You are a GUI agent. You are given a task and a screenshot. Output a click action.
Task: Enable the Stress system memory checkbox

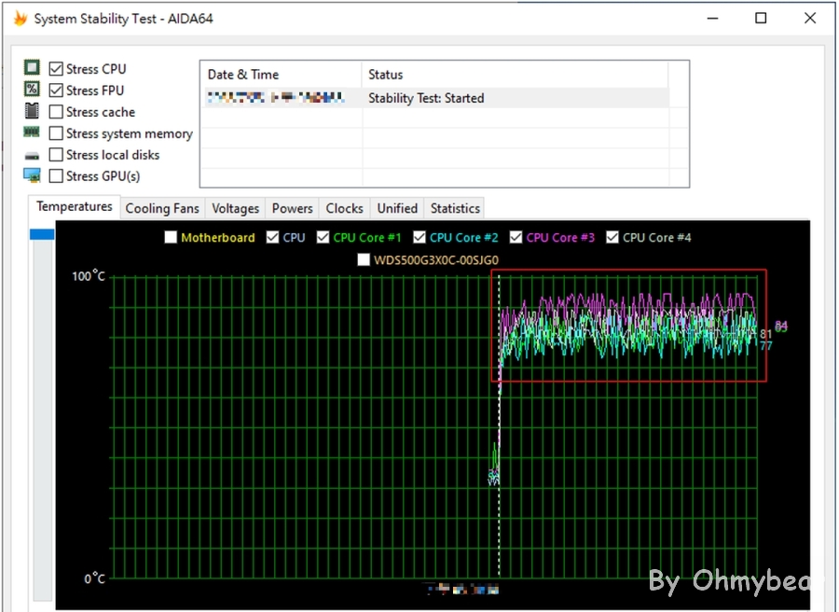pos(56,132)
